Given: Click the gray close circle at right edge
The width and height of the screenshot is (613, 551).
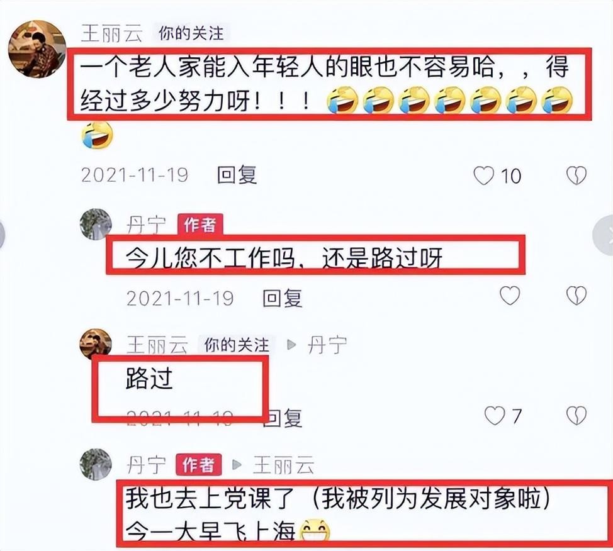Looking at the screenshot, I should [604, 235].
